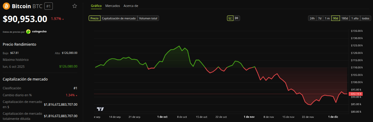Viewport: 373px width, 122px height.
Task: Open the Gráfico tab
Action: (x=96, y=6)
